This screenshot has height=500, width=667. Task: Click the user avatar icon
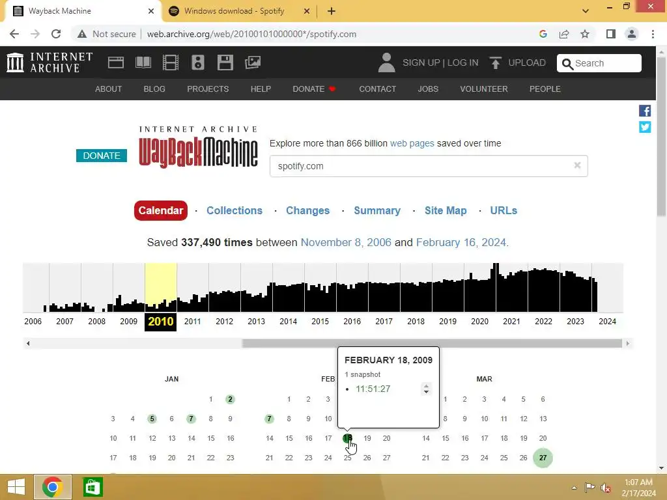(x=387, y=62)
